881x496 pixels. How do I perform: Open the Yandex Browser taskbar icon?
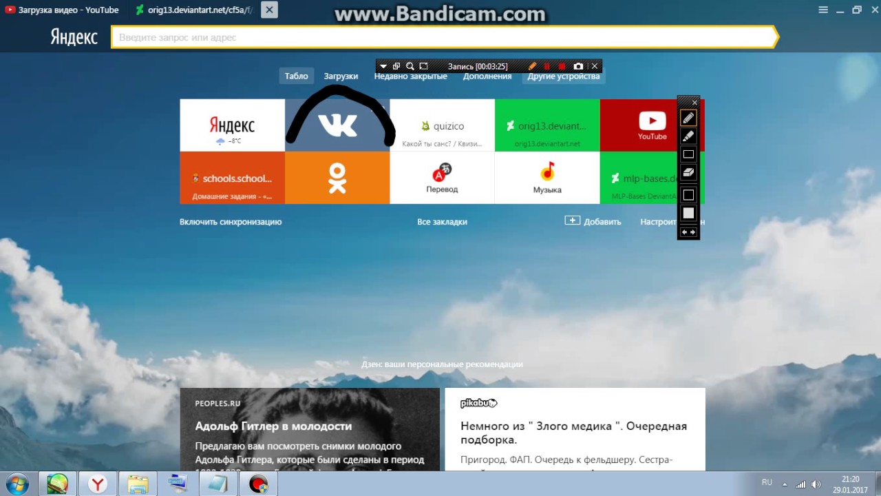coord(97,484)
